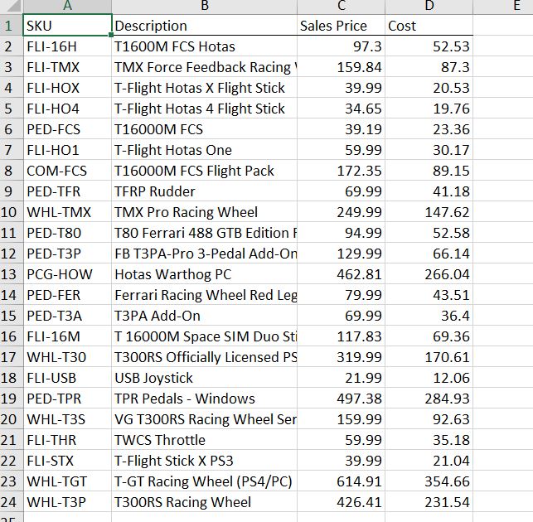Select sales price 172.35
This screenshot has height=522, width=533.
[x=341, y=171]
